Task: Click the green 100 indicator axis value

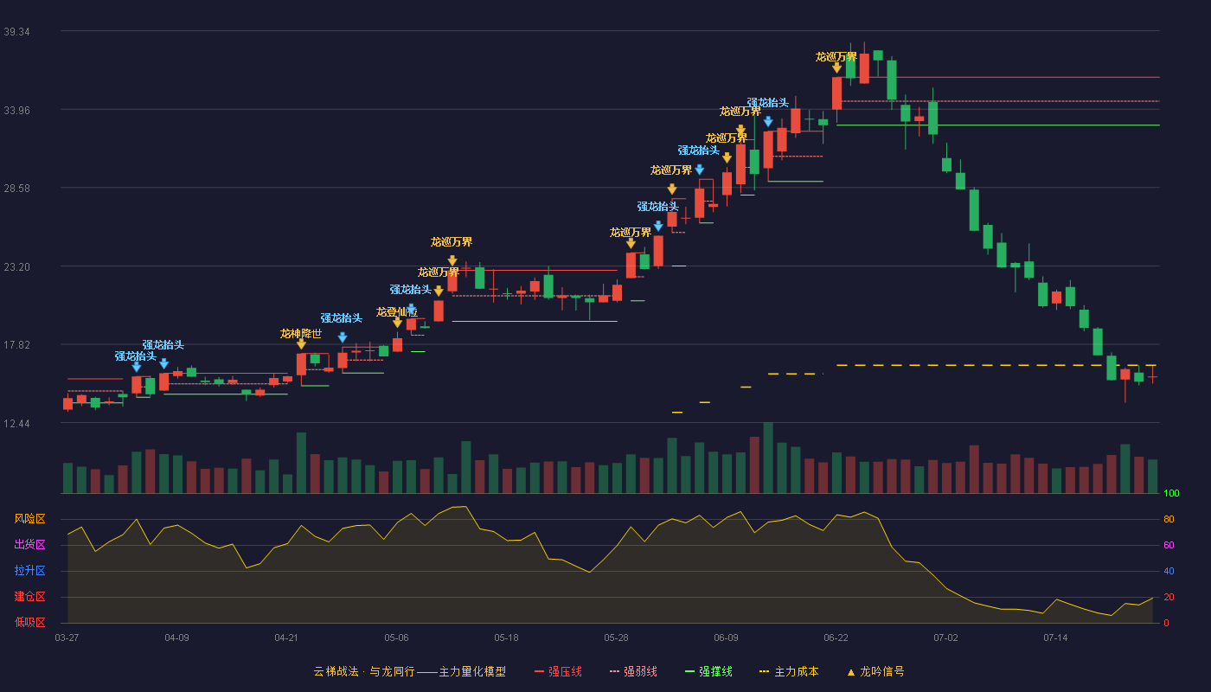Action: 1171,494
